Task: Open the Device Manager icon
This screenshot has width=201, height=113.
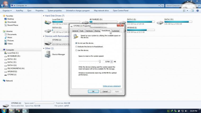Action: 48,54
